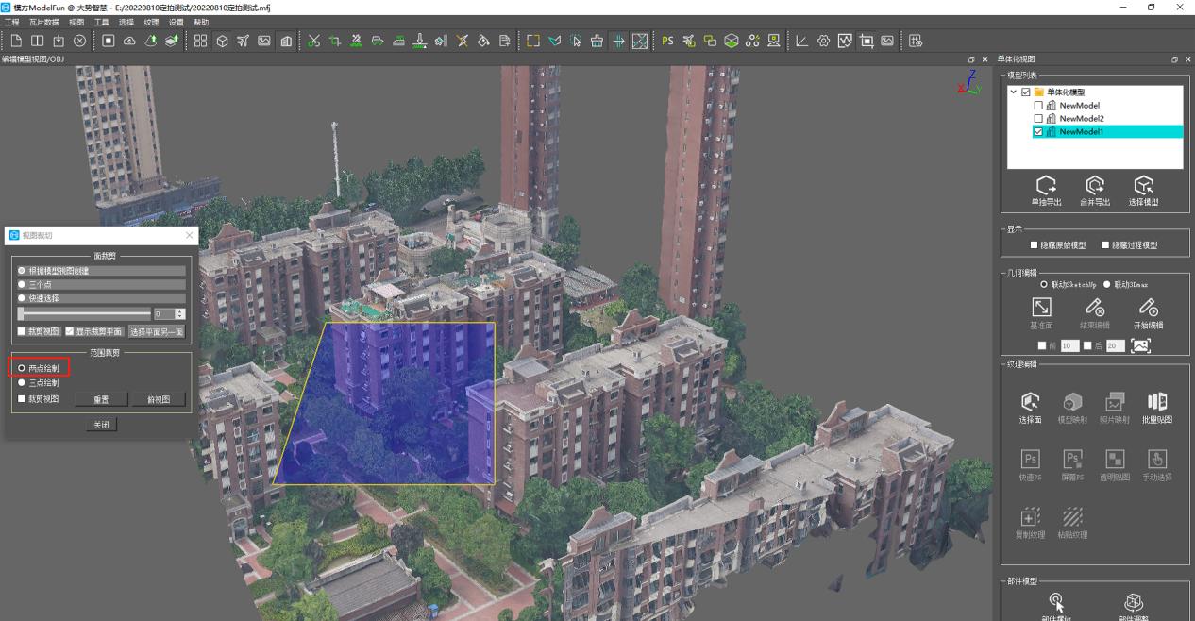Screen dimensions: 1195x621
Task: Click the PS toolbar icon
Action: pyautogui.click(x=667, y=41)
